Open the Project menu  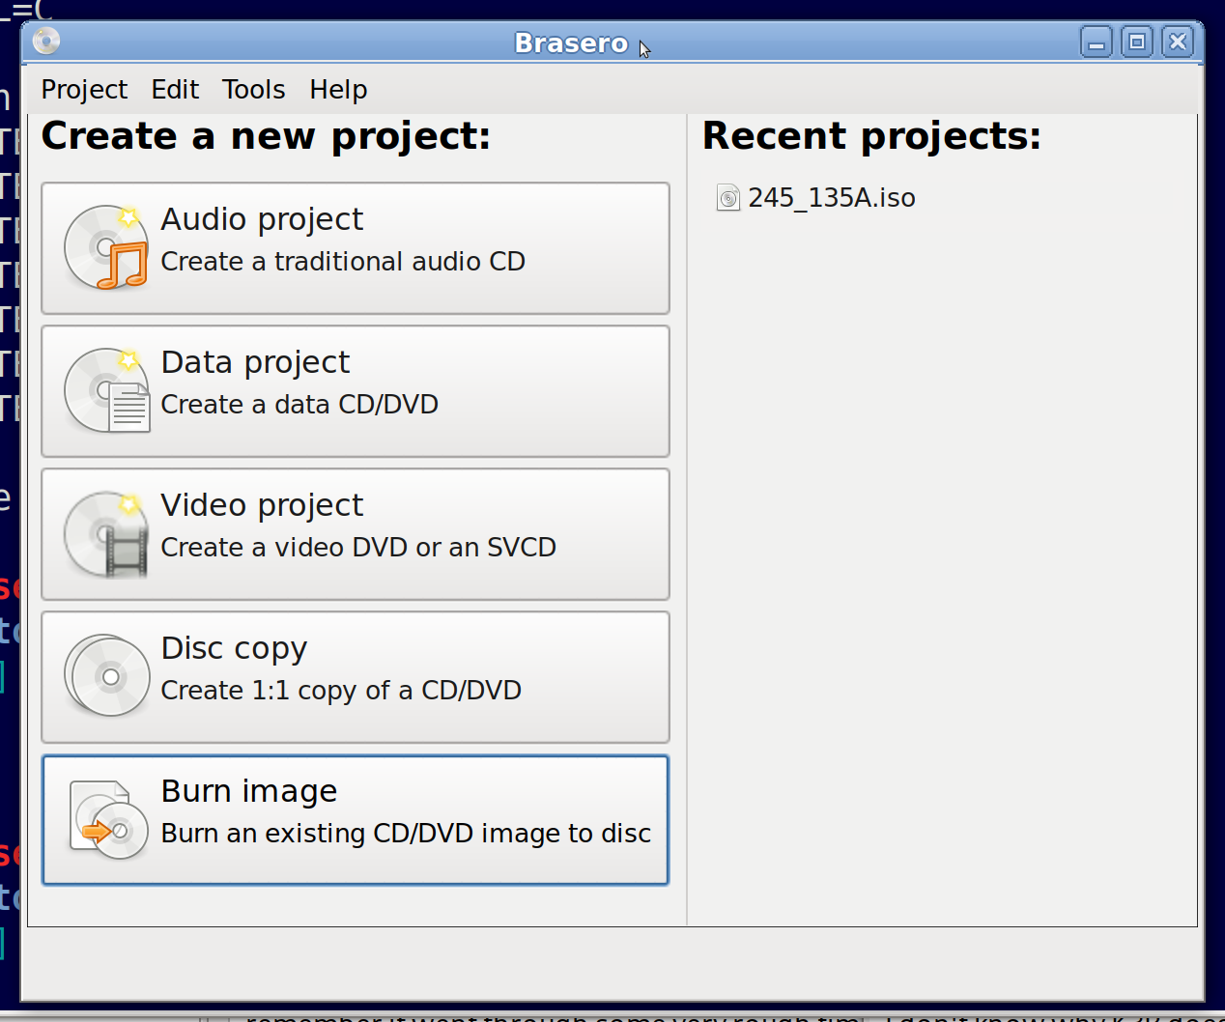pyautogui.click(x=84, y=90)
